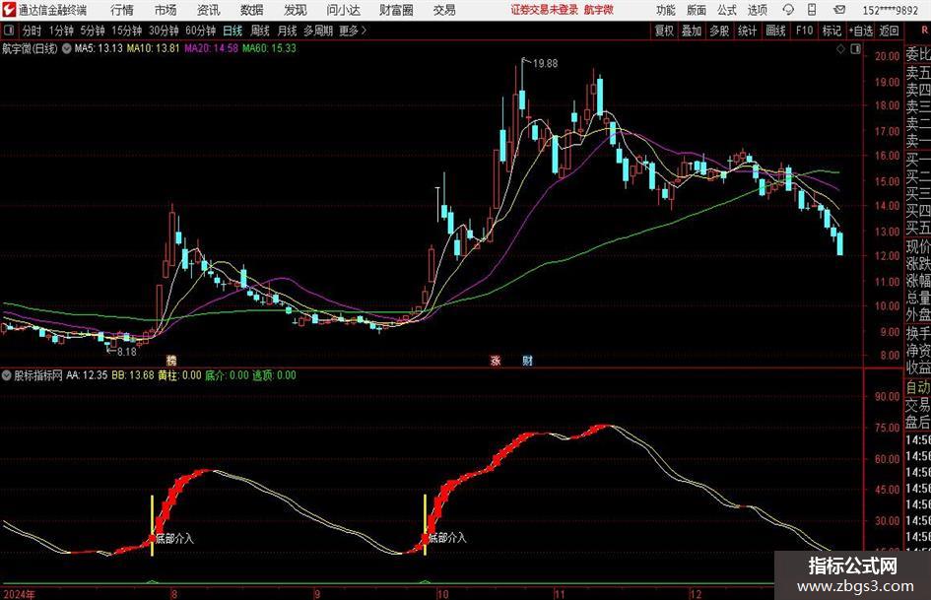The image size is (931, 600).
Task: Open the 财富圈 menu
Action: (396, 10)
